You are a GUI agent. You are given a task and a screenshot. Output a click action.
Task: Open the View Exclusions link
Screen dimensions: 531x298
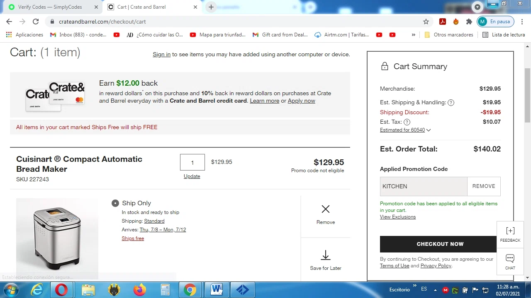(398, 217)
